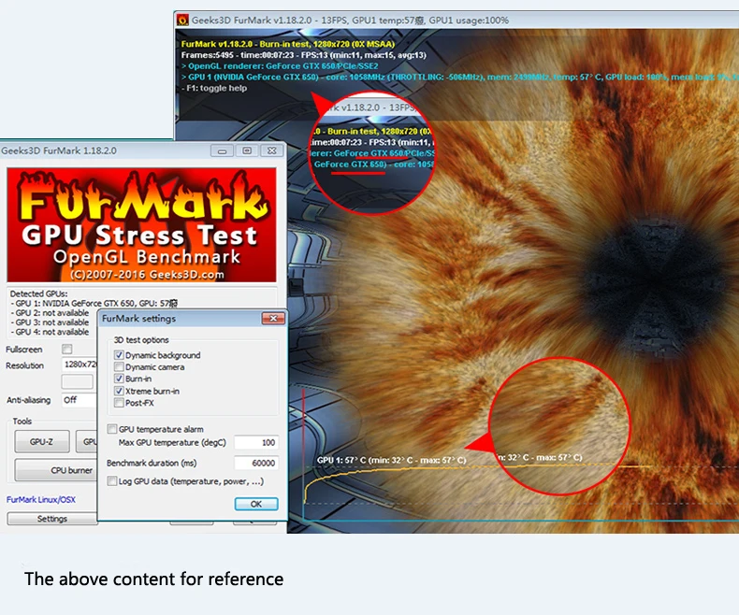Launch the CPU burner tool
This screenshot has width=739, height=615.
[x=55, y=470]
